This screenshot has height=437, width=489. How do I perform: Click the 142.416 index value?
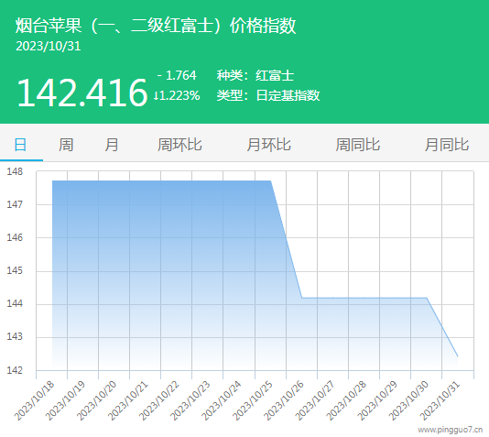[81, 93]
